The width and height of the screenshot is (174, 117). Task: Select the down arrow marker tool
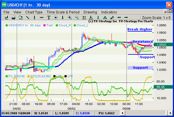(x=63, y=18)
